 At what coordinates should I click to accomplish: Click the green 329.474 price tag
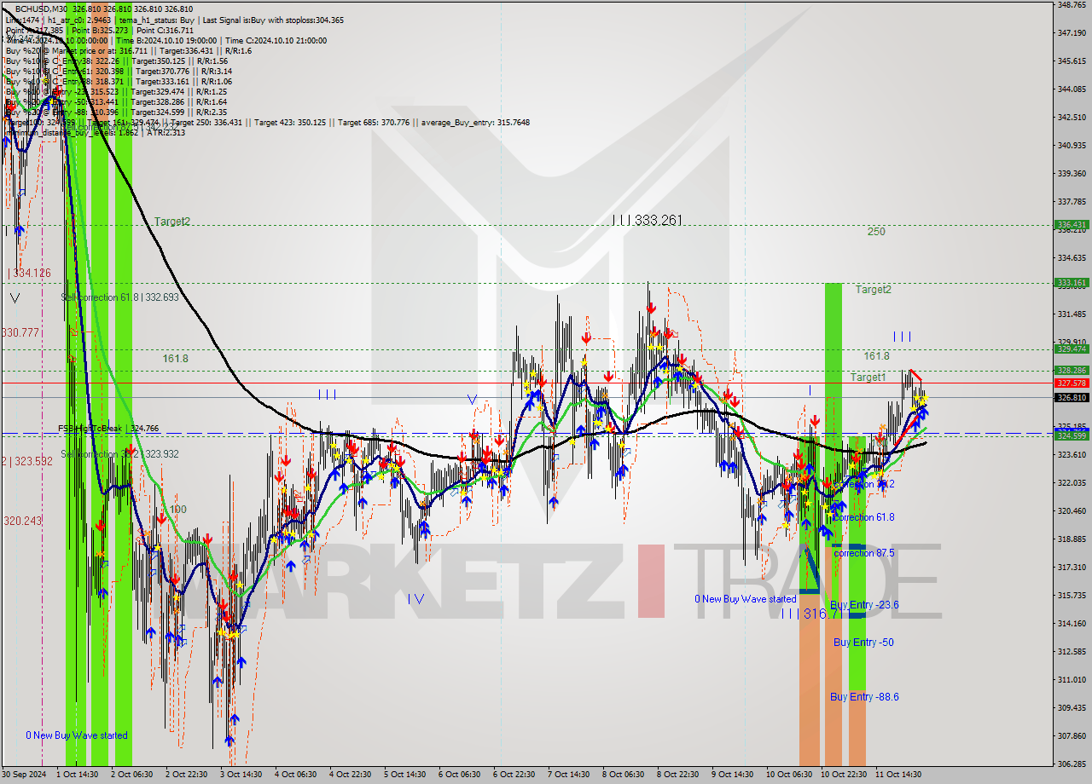1072,349
